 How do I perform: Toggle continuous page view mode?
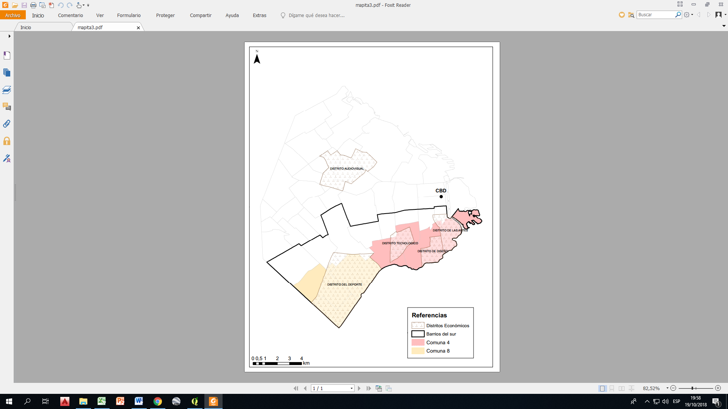pyautogui.click(x=612, y=389)
